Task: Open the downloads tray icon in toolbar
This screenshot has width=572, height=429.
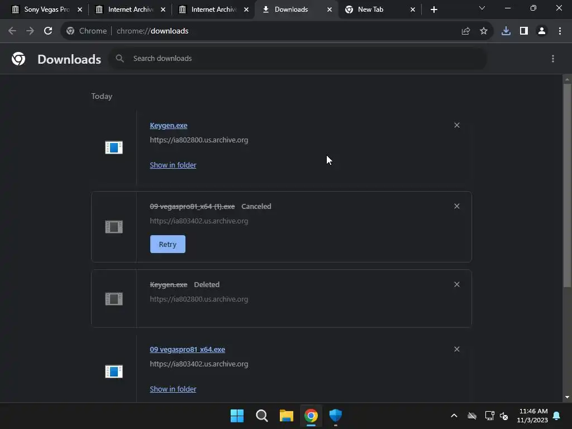Action: pyautogui.click(x=506, y=31)
